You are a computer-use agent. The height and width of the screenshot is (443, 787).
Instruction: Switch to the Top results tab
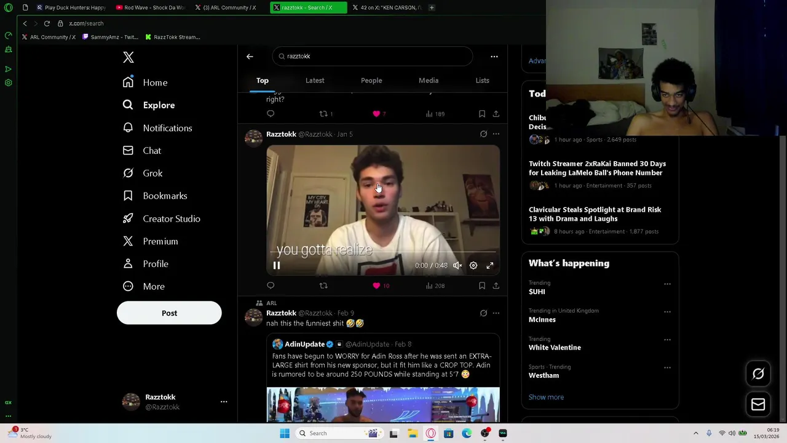pyautogui.click(x=263, y=81)
